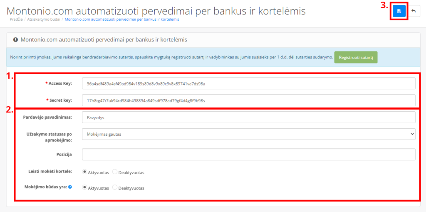426x212 pixels.
Task: Click the Pardavėjo pavadinimas input field
Action: [x=249, y=117]
